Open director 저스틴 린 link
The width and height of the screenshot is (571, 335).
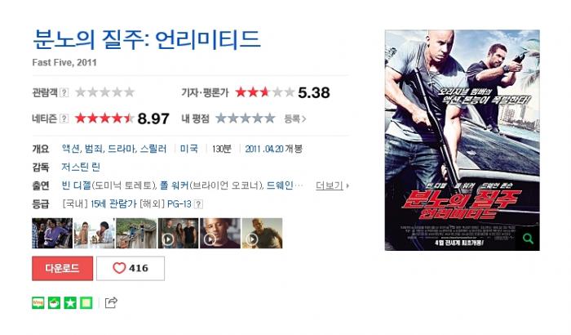click(x=81, y=167)
